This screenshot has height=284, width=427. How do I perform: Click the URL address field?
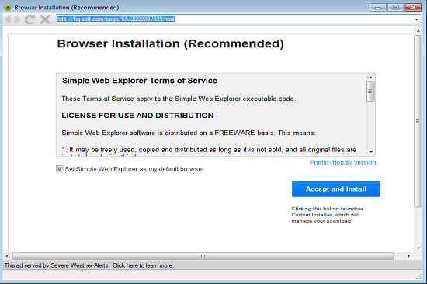[x=234, y=19]
